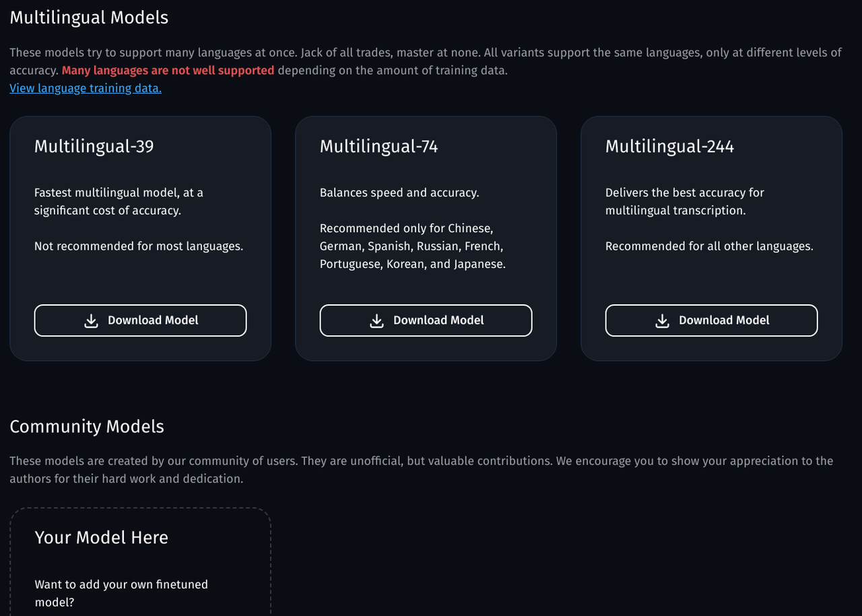Click the community models description paragraph
The width and height of the screenshot is (862, 616).
point(422,470)
